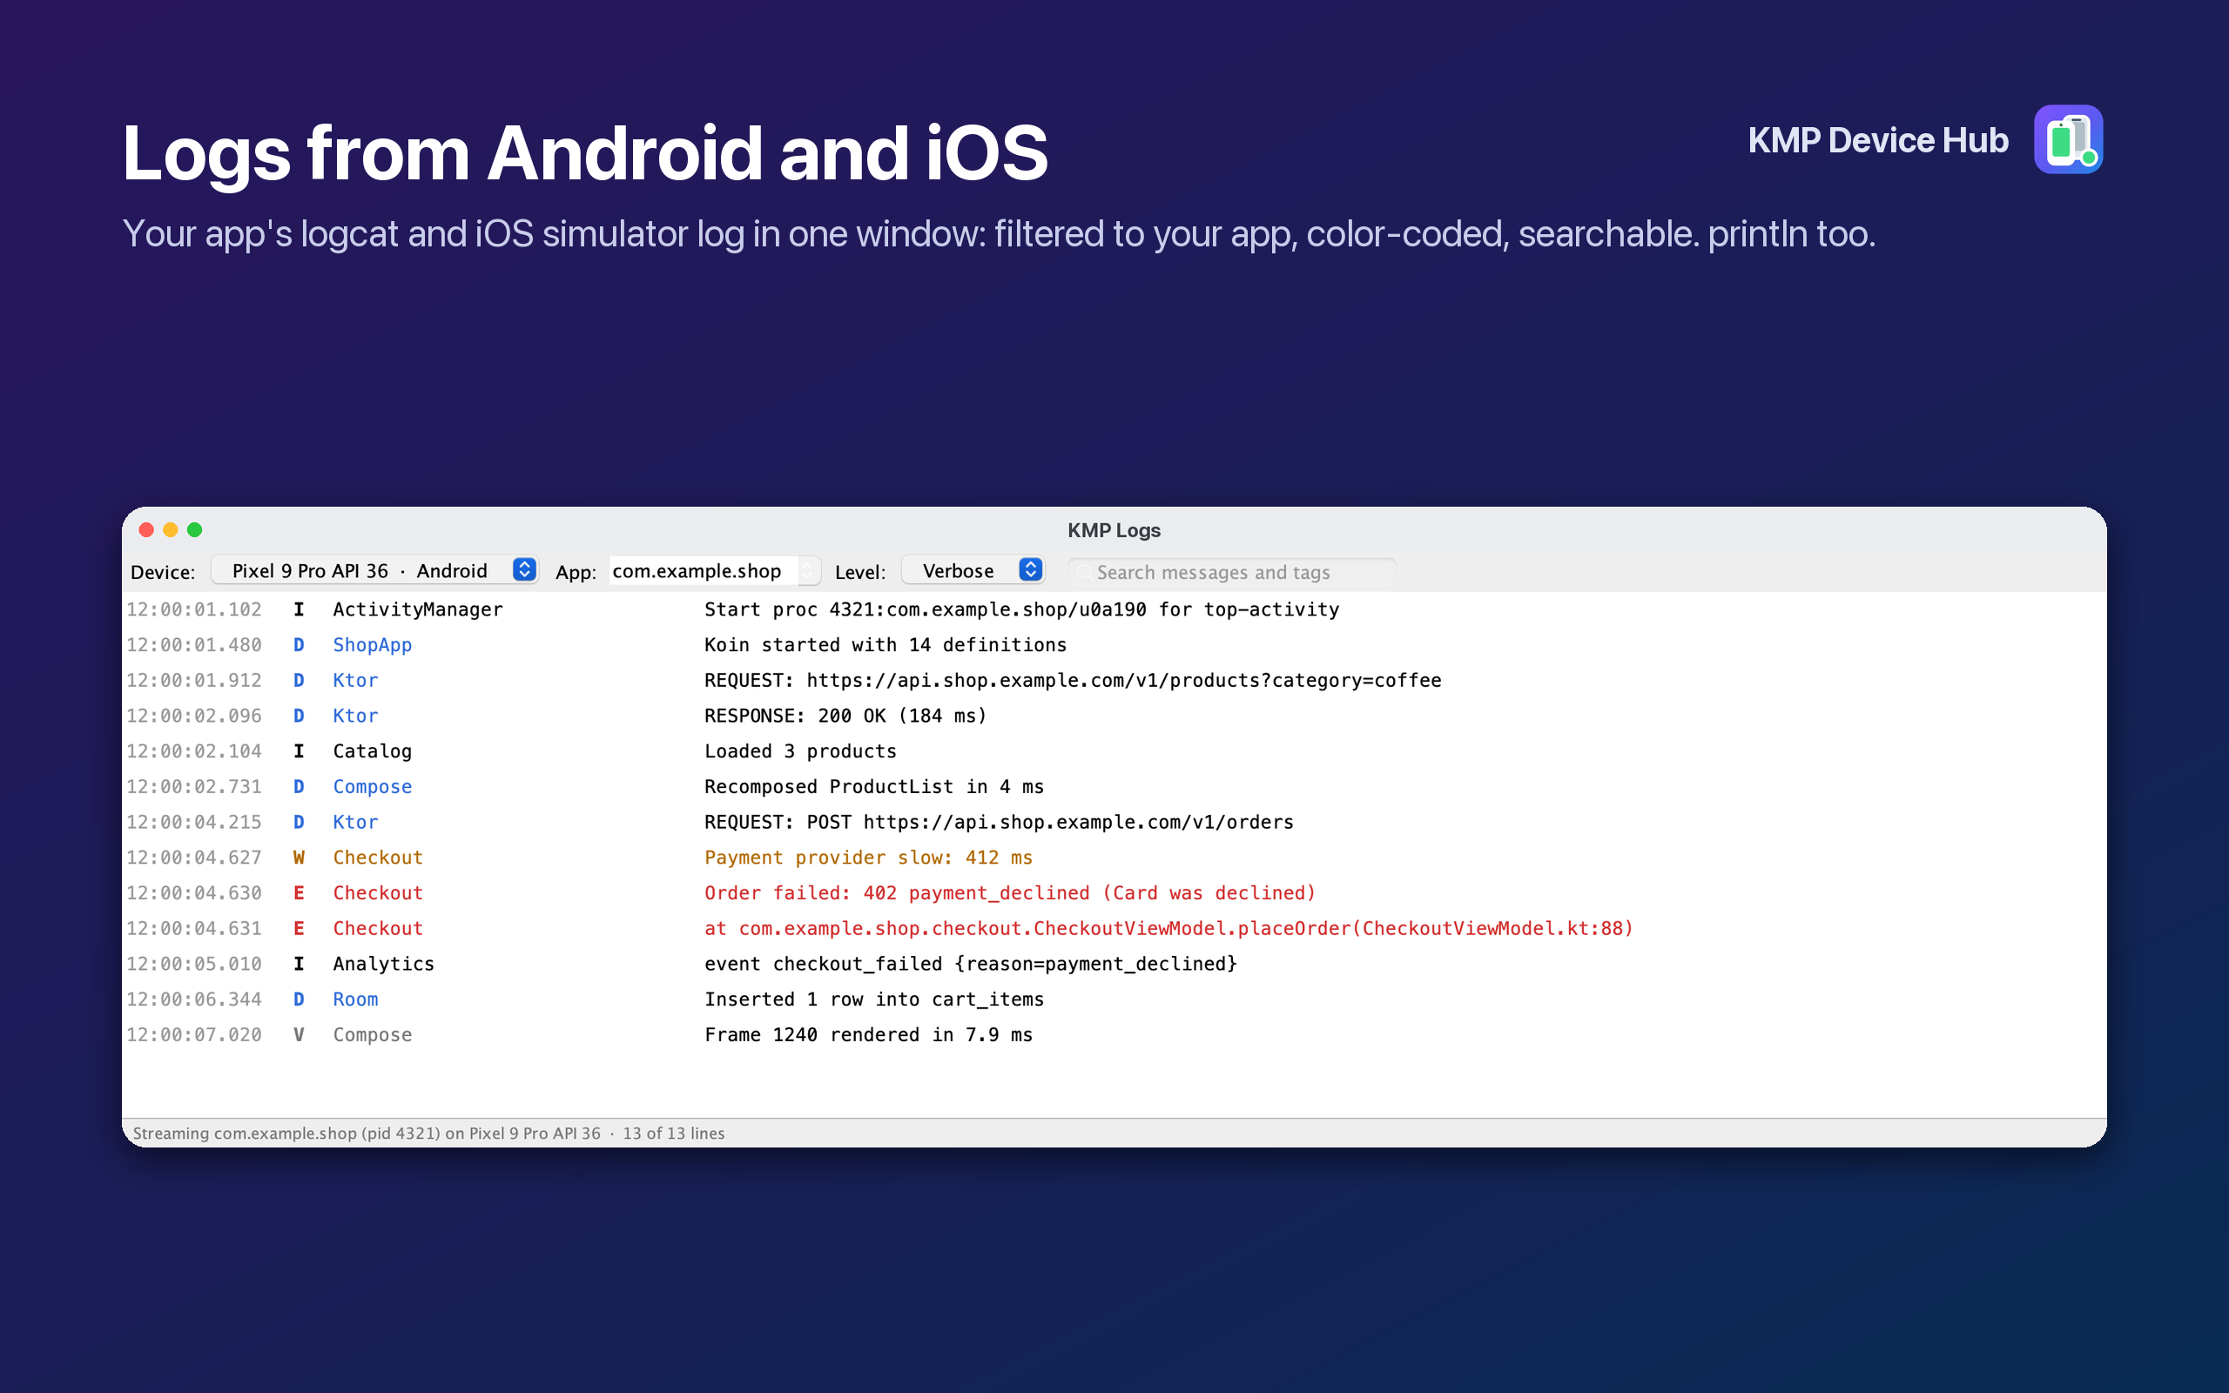
Task: Click timestamp 12:00:04.630
Action: pos(193,892)
